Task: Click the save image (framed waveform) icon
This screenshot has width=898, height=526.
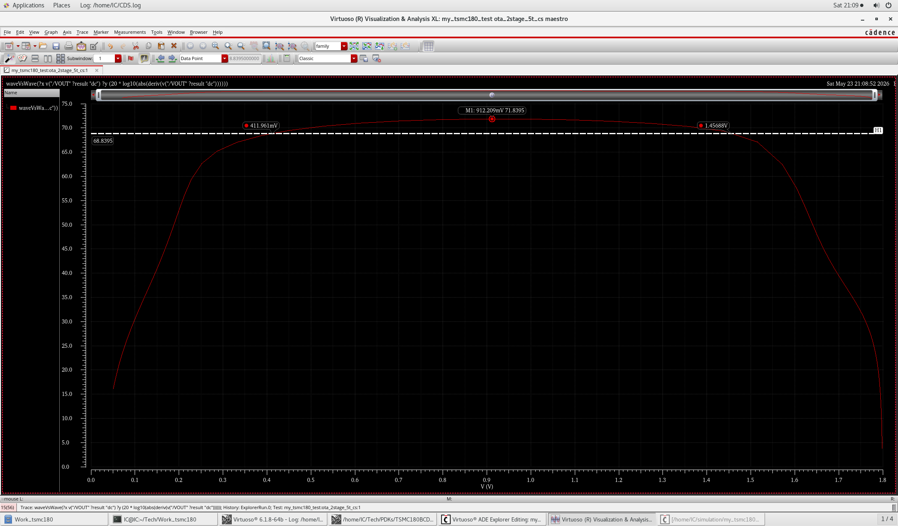Action: [82, 46]
